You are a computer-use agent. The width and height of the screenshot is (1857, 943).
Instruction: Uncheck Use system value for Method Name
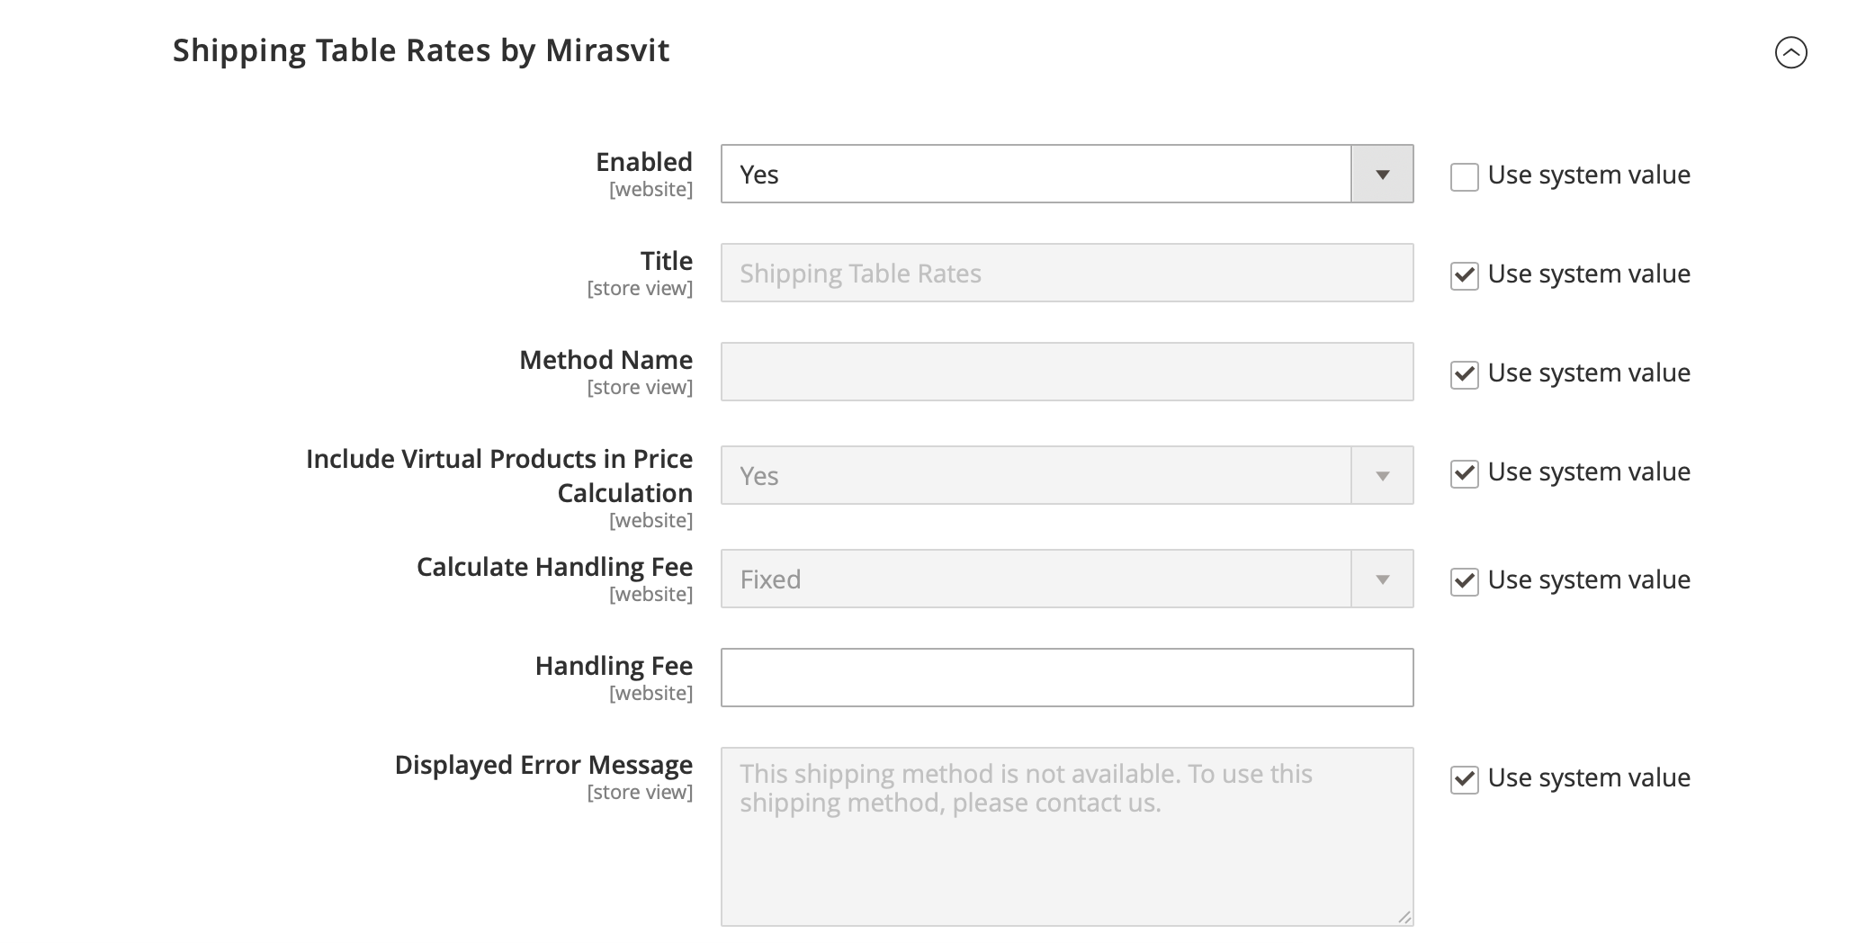1464,374
